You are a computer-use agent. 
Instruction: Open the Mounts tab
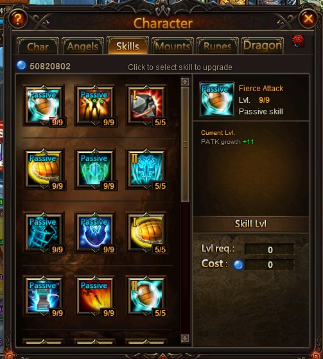coord(173,46)
